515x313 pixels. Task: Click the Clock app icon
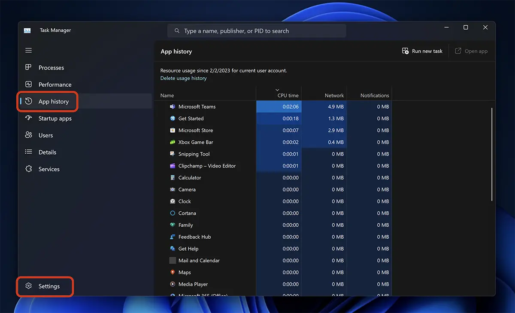point(173,201)
